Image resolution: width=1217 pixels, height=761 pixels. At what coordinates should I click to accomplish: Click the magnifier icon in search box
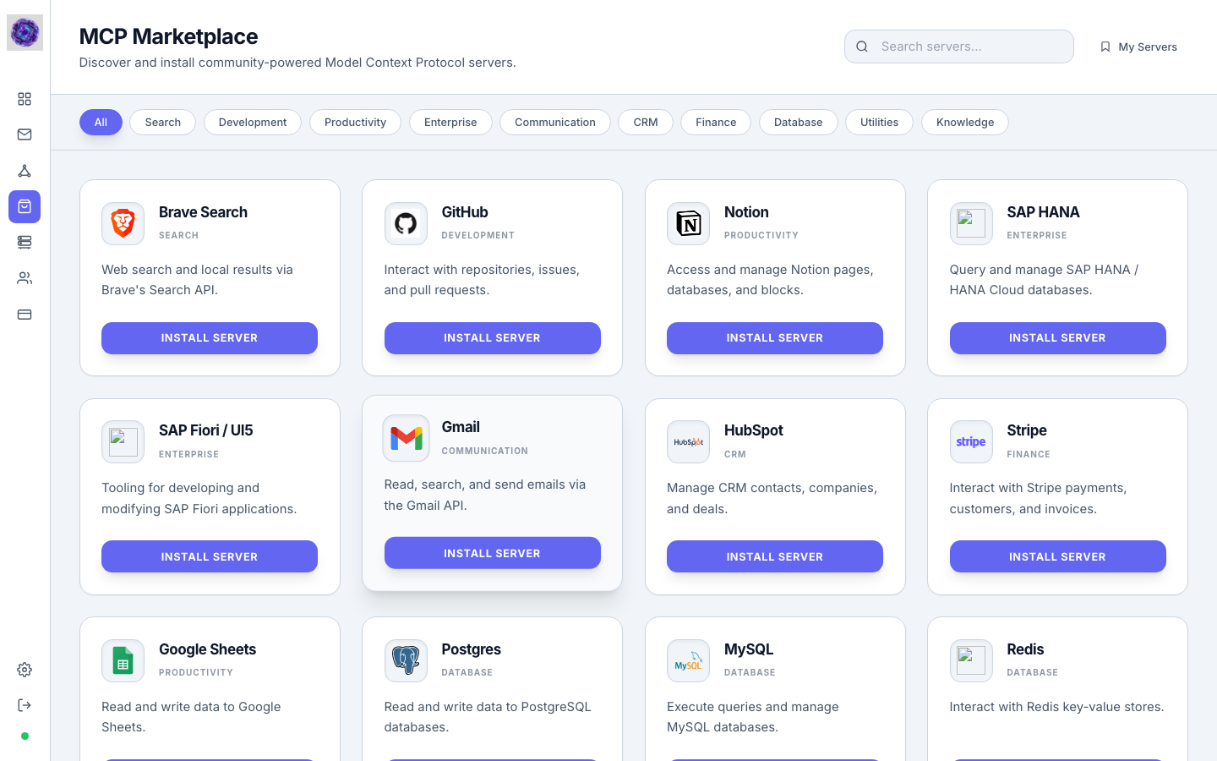[x=862, y=47]
